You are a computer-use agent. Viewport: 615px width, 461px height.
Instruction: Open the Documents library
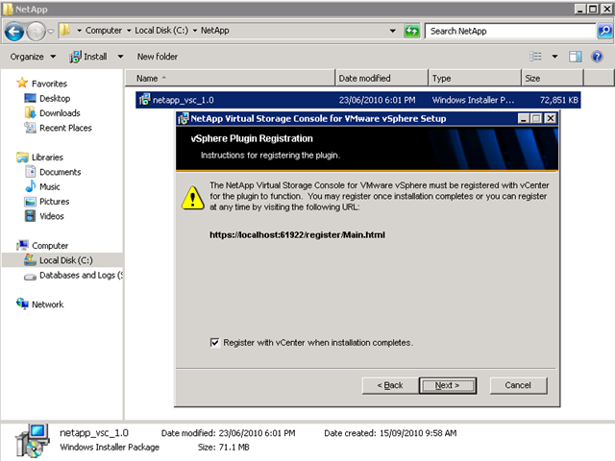(x=60, y=172)
